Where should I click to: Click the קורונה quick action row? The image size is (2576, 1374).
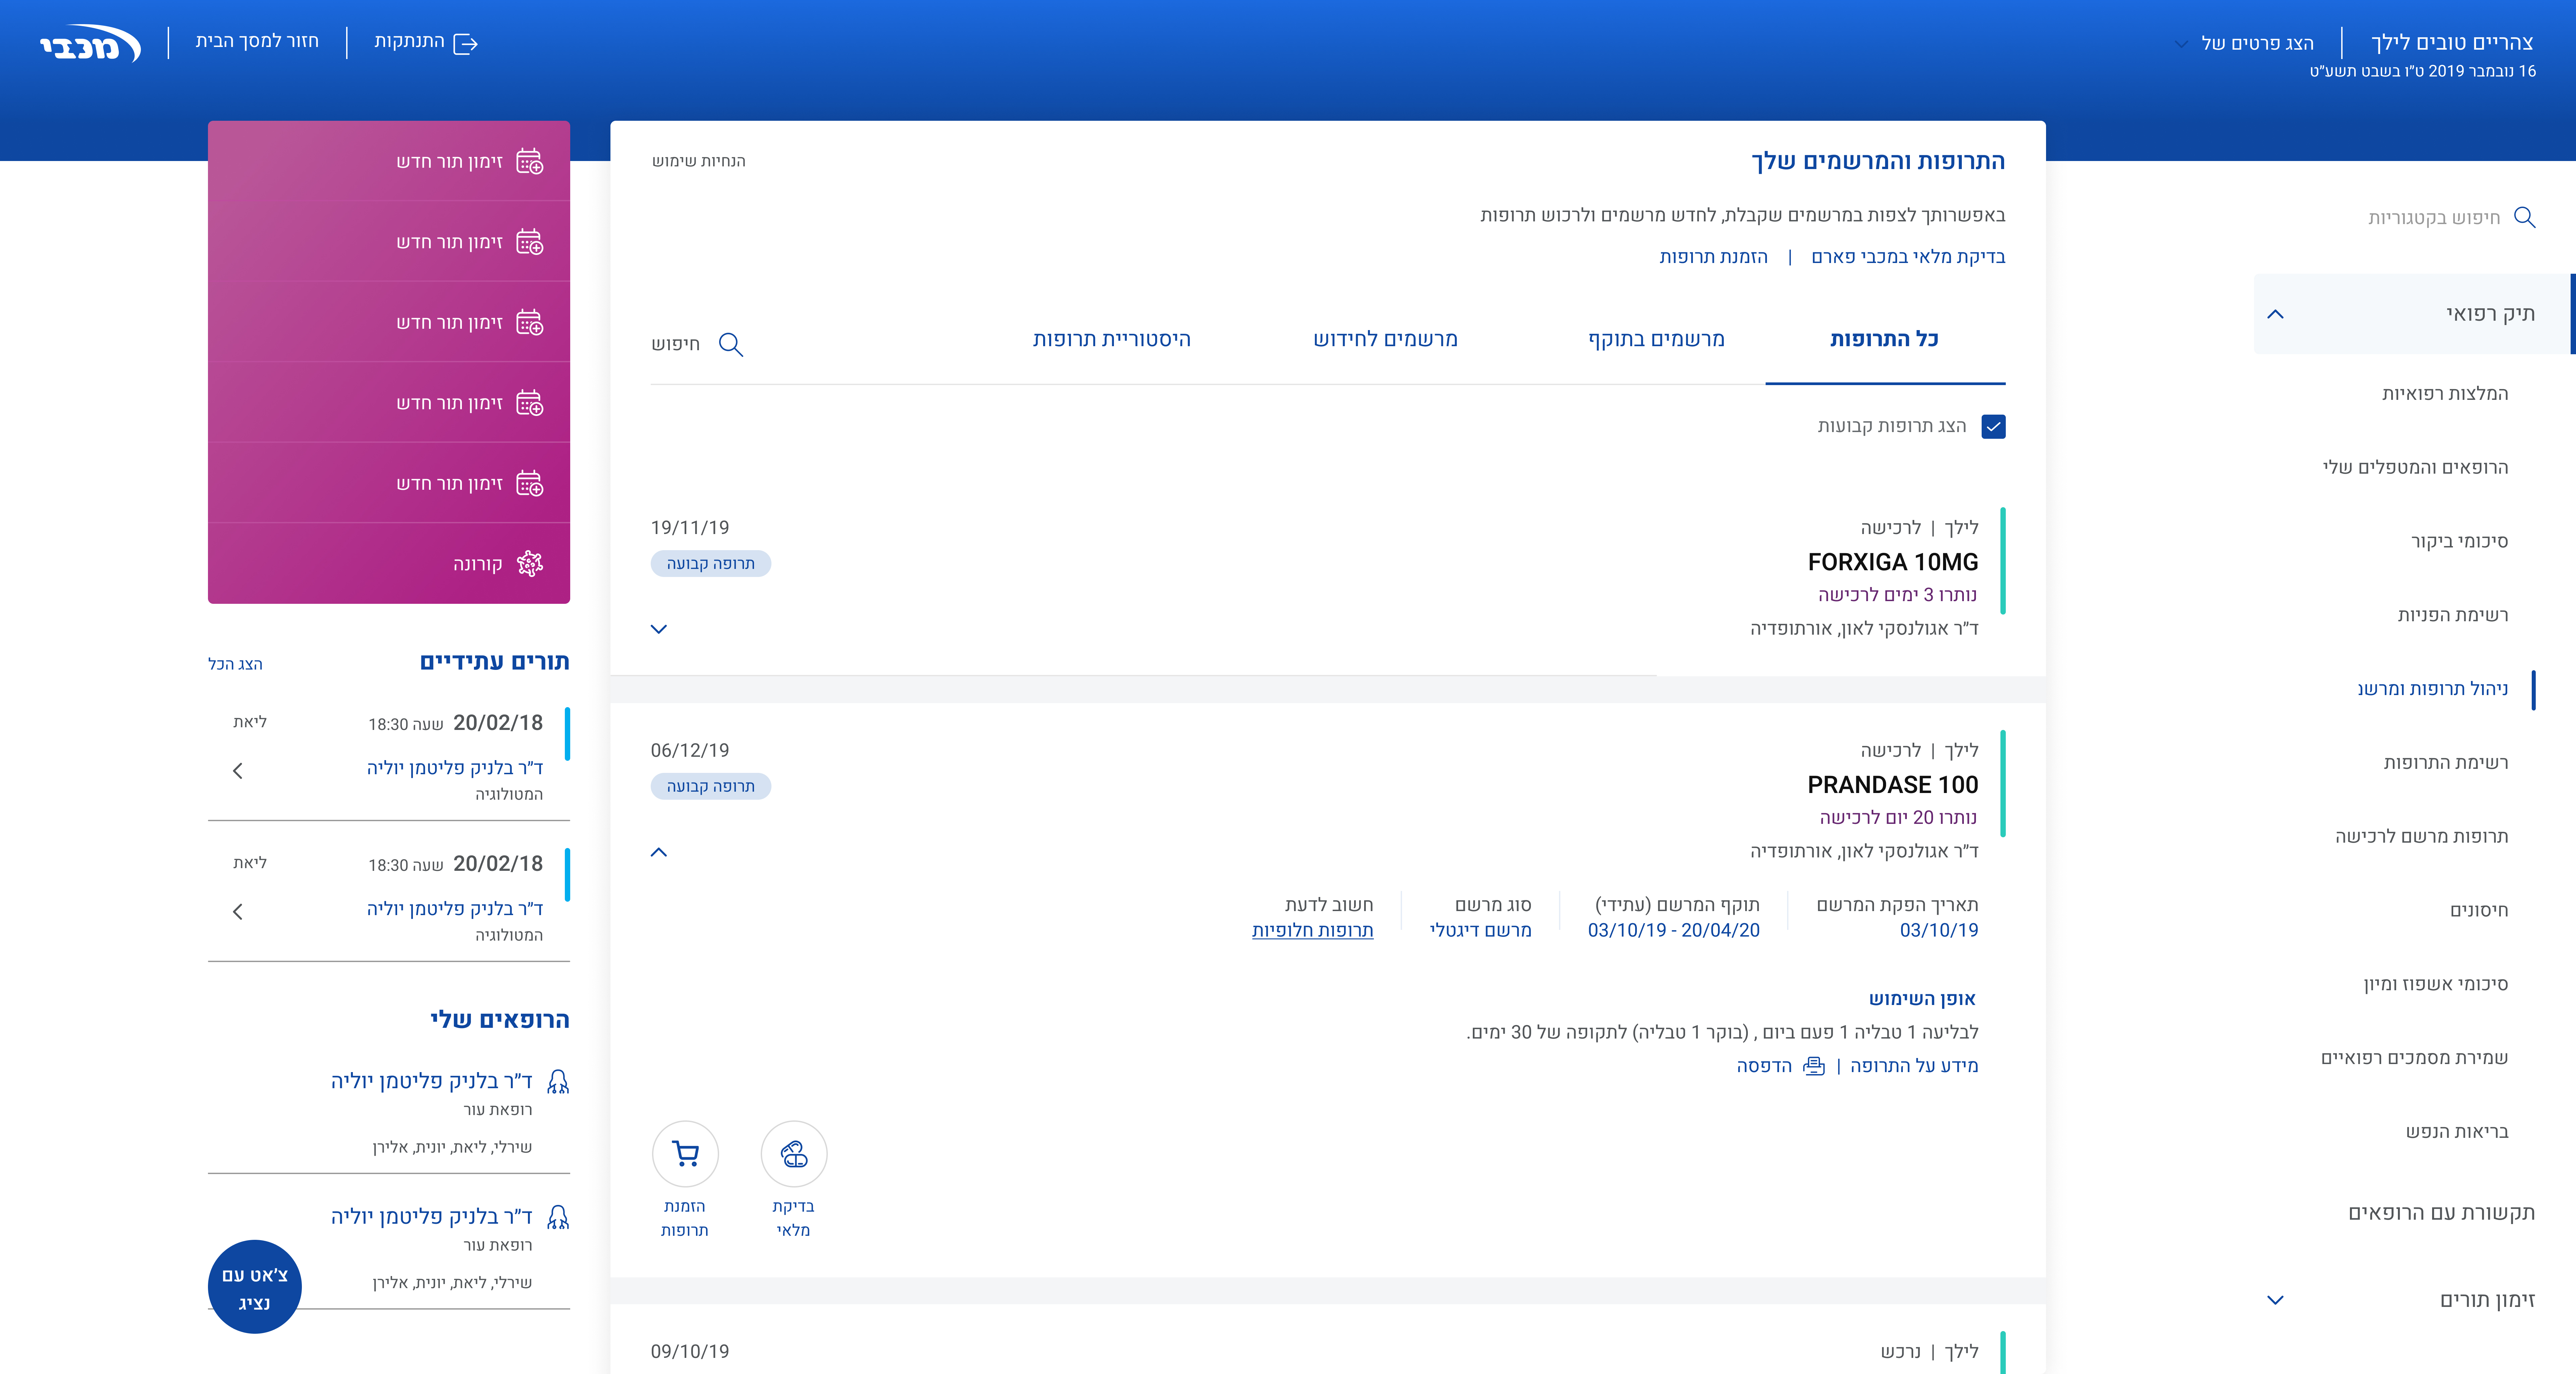pos(389,564)
